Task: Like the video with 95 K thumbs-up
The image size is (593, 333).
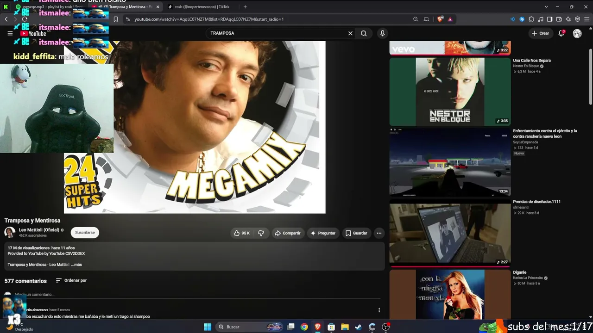Action: point(242,233)
